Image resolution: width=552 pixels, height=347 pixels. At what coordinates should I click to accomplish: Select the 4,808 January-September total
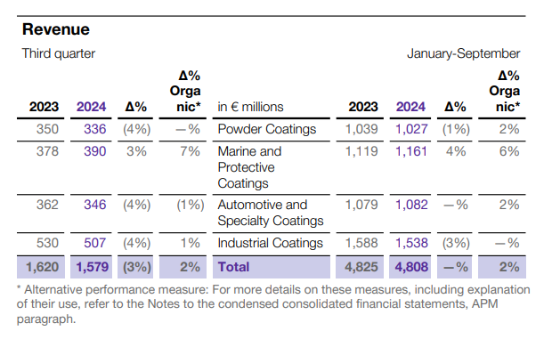tap(411, 267)
